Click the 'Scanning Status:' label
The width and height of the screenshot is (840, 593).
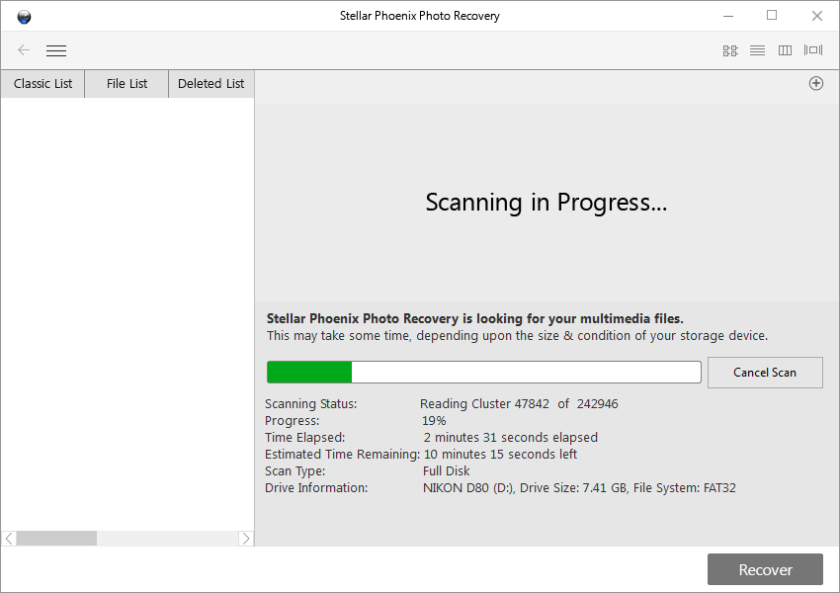click(x=310, y=404)
